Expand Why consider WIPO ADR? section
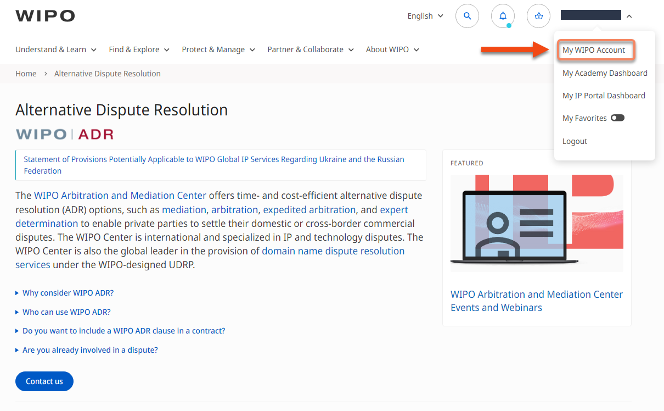The image size is (664, 411). click(x=68, y=293)
